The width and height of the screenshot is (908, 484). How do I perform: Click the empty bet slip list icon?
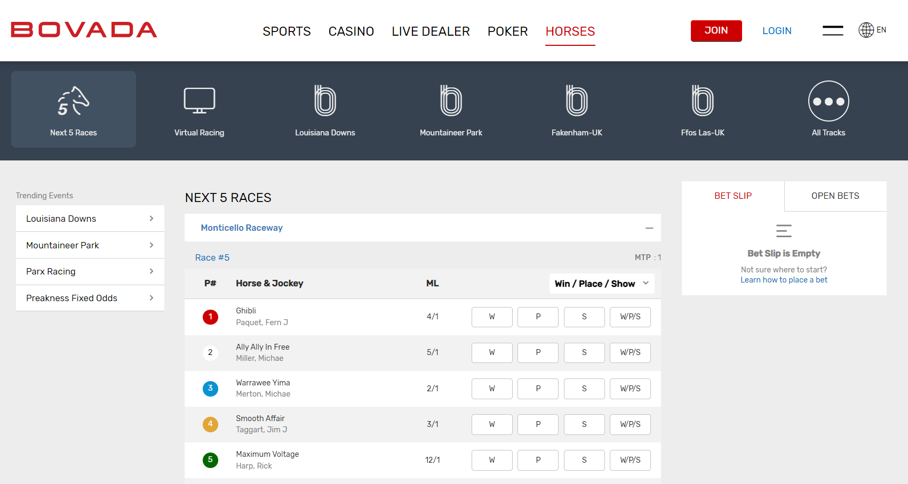point(784,231)
